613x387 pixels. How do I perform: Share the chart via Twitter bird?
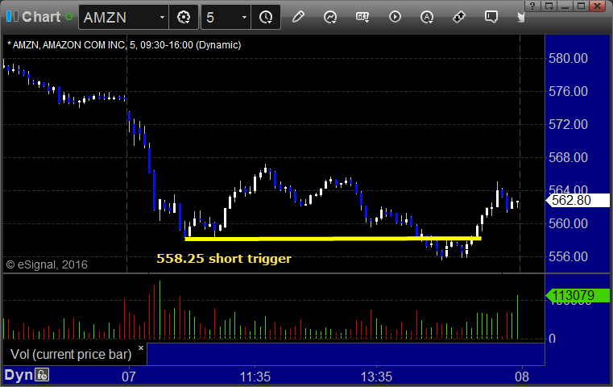coord(520,17)
